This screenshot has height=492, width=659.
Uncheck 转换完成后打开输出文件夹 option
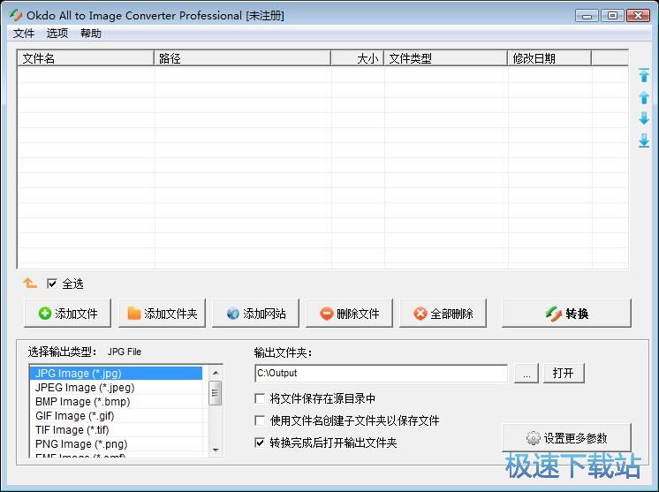point(260,443)
